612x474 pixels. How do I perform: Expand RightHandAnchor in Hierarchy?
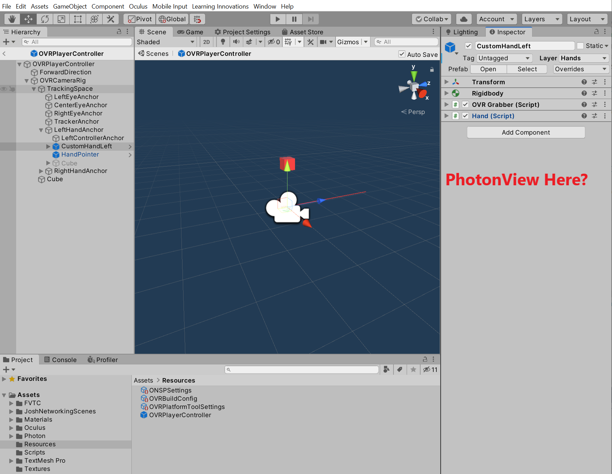coord(41,171)
